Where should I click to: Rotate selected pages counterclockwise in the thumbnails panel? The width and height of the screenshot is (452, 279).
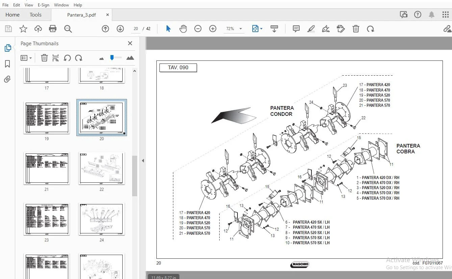point(67,58)
